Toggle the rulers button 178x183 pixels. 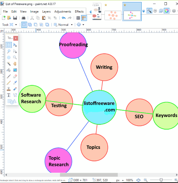[x=84, y=18]
